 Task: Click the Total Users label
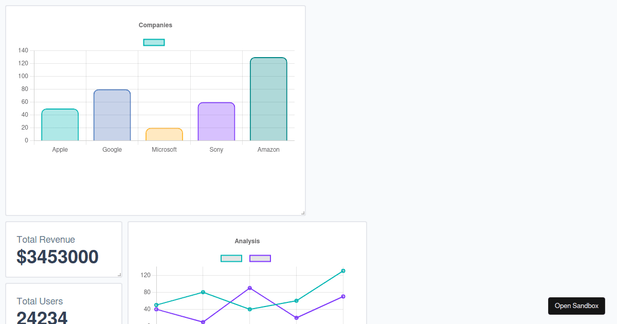[40, 301]
